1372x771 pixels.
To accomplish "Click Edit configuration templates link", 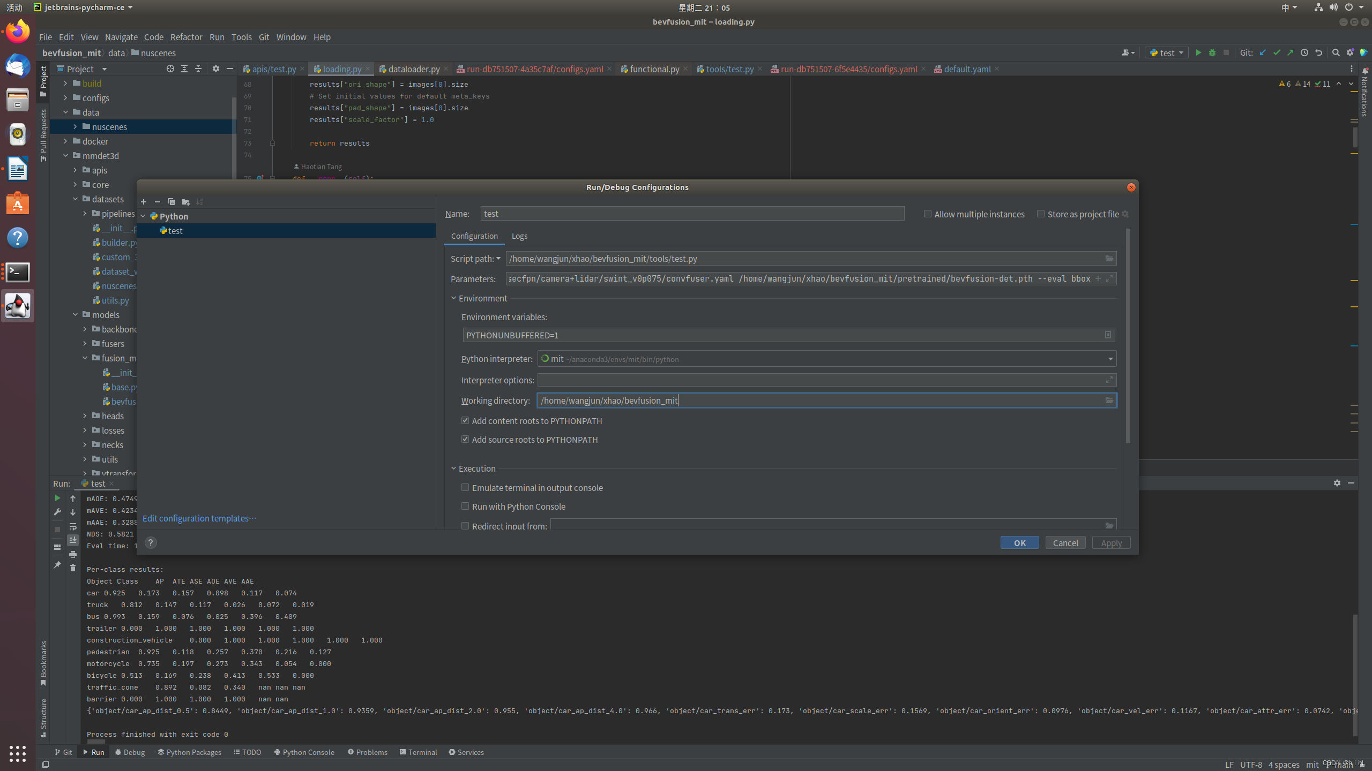I will [199, 518].
